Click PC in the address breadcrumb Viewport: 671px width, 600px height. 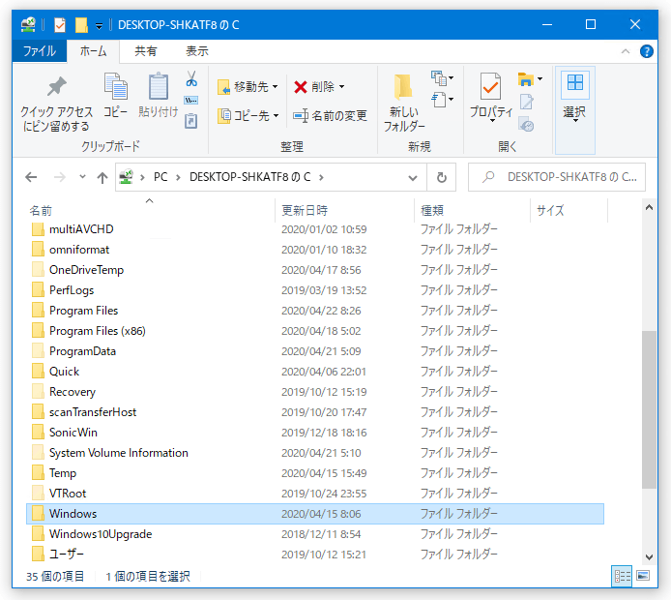click(160, 177)
